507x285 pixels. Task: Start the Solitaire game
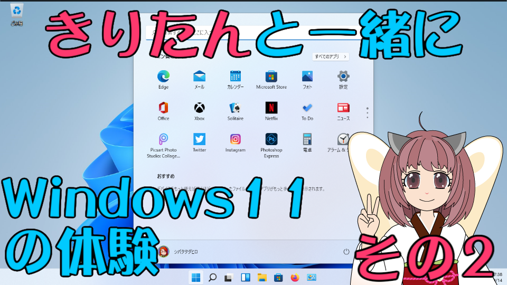tap(236, 111)
